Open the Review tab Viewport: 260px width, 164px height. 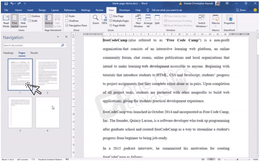(99, 10)
